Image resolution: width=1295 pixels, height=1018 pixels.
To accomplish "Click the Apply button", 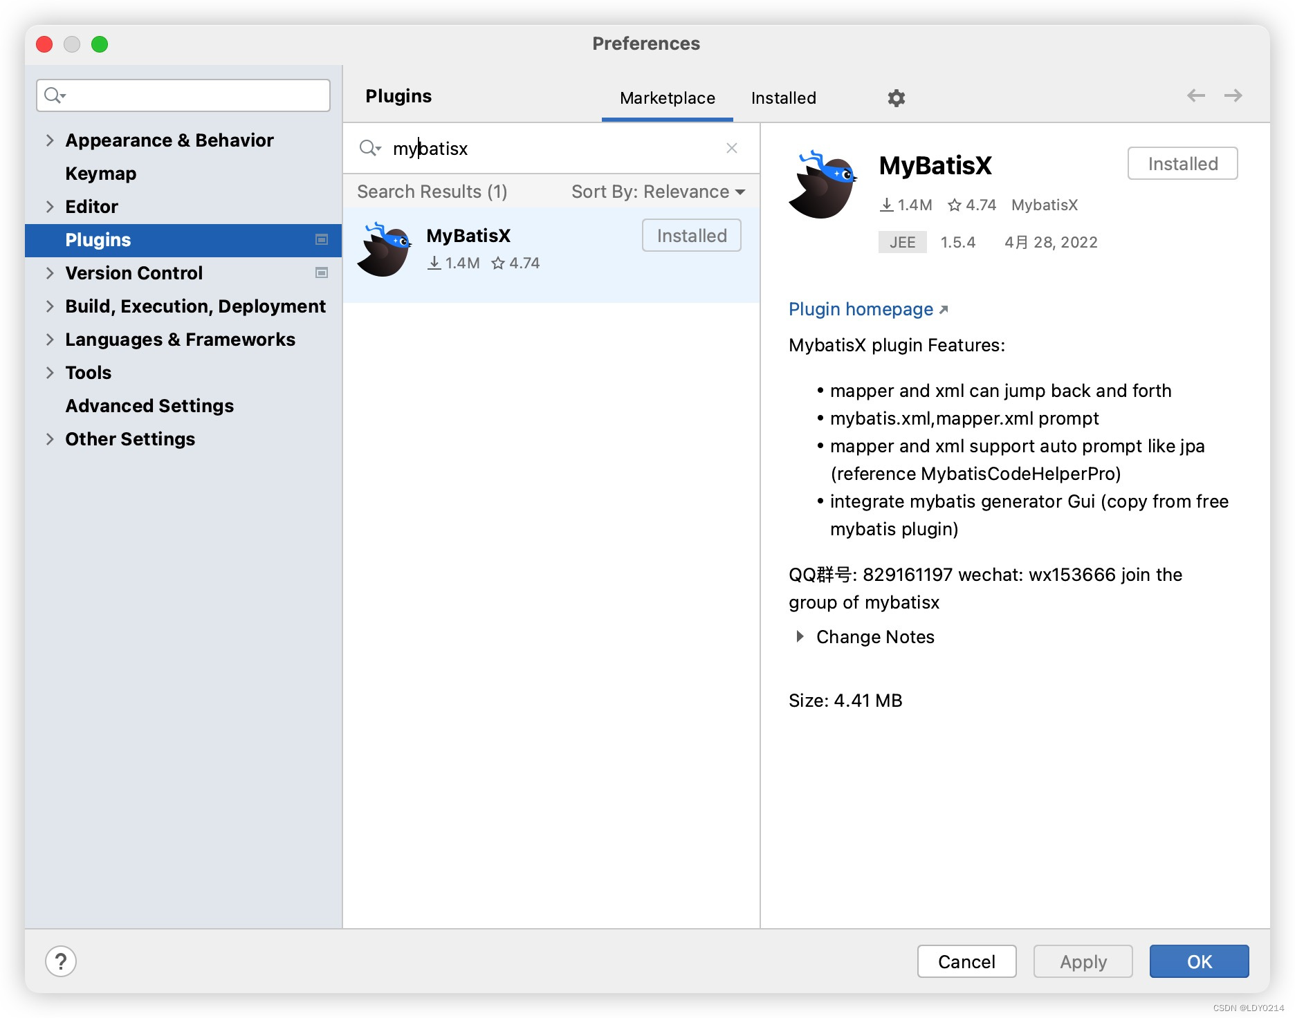I will 1083,961.
